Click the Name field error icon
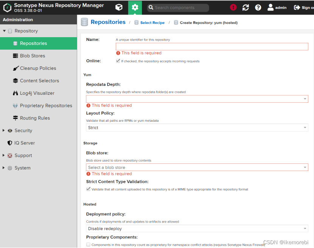314x248 pixels. point(118,53)
